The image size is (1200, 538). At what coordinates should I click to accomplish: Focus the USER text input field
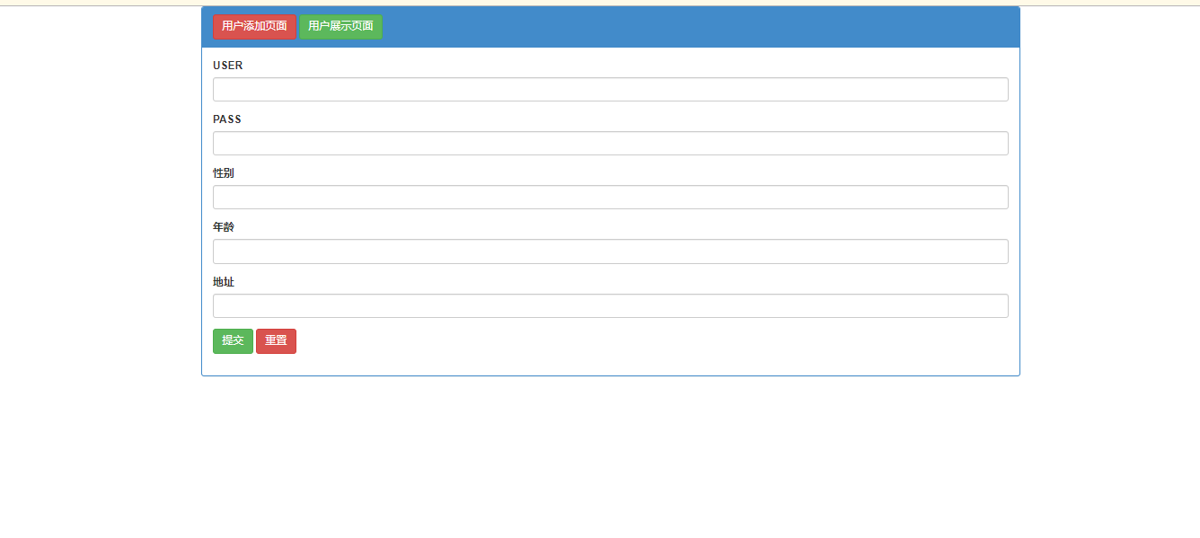click(610, 90)
